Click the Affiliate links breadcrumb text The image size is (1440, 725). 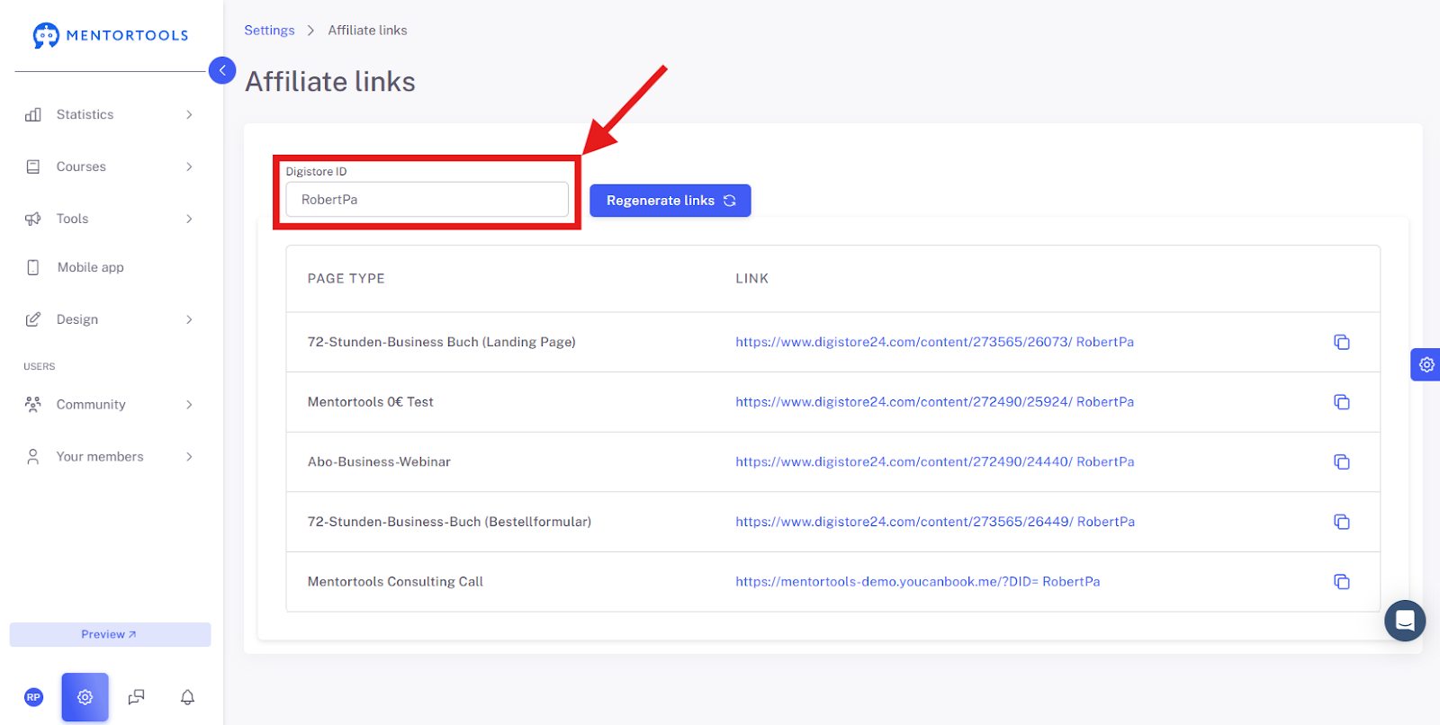[x=367, y=30]
